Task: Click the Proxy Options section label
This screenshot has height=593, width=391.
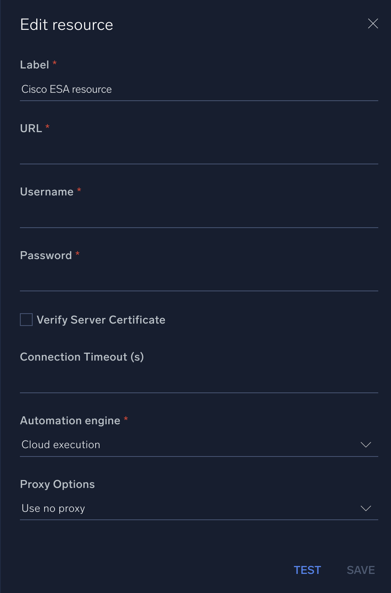Action: [x=57, y=484]
